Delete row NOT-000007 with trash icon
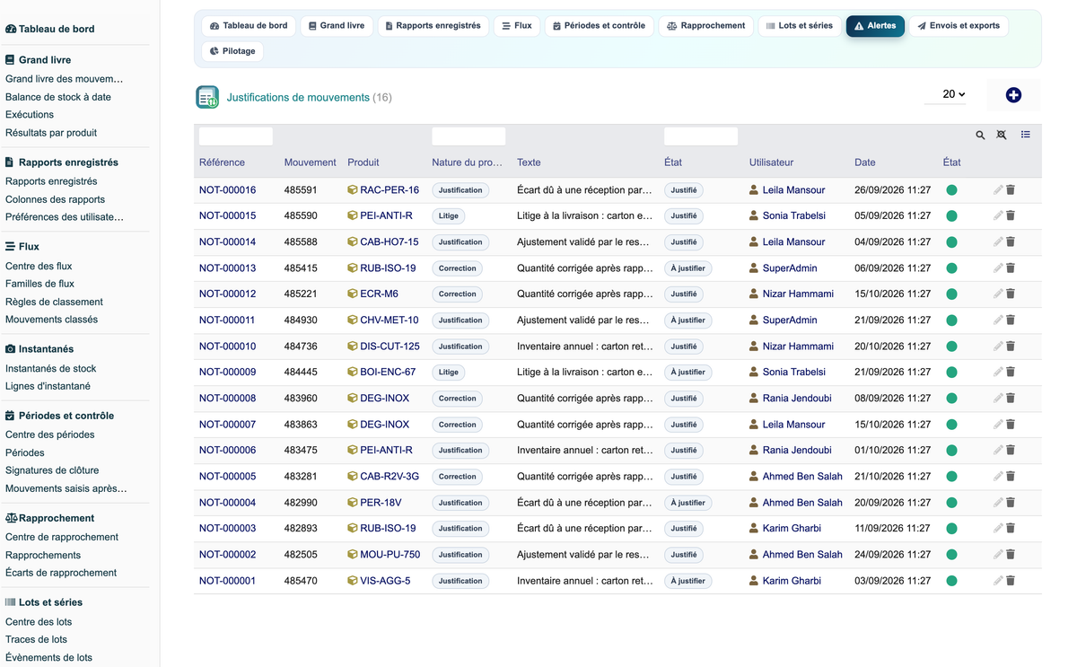The image size is (1077, 667). click(x=1011, y=425)
